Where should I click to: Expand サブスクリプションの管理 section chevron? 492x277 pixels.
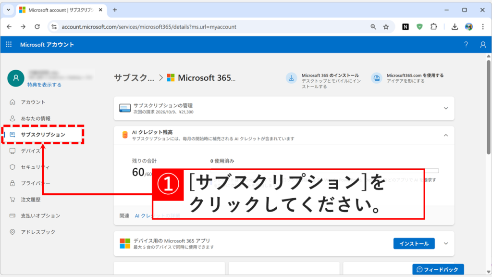coord(446,108)
